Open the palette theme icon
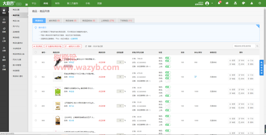This screenshot has height=135, width=266. pos(244,3)
